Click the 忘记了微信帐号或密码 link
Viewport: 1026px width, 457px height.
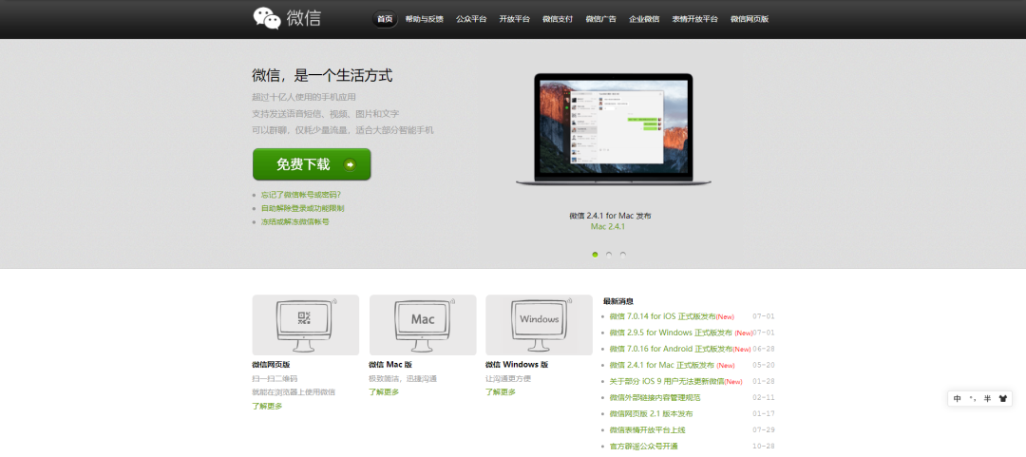coord(300,195)
